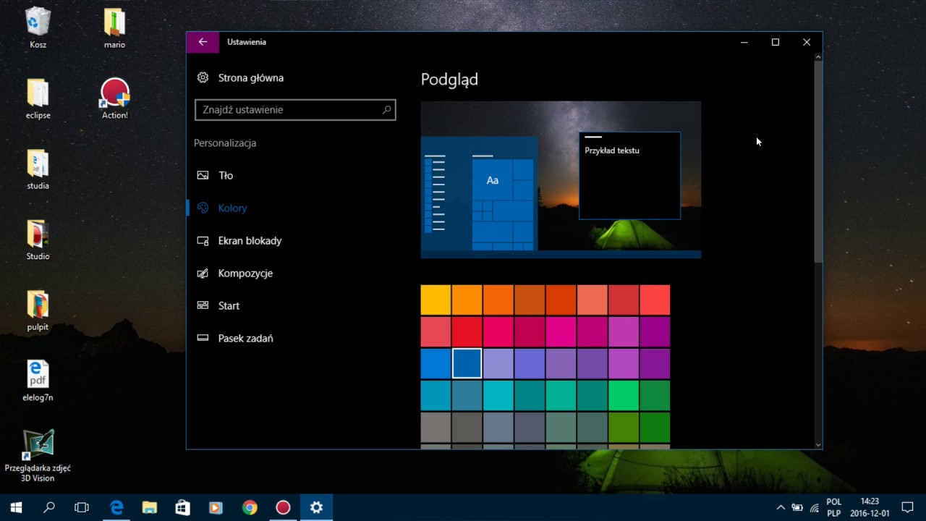Go to Pasek zadań settings
Image resolution: width=926 pixels, height=521 pixels.
235,338
